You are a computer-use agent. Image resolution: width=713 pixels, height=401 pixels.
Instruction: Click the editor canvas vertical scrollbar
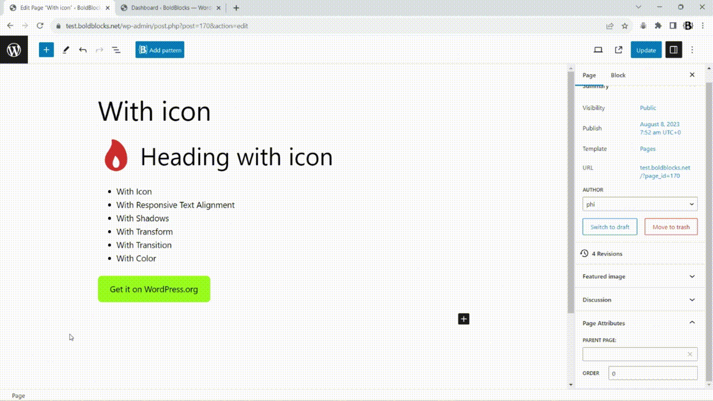click(x=570, y=192)
